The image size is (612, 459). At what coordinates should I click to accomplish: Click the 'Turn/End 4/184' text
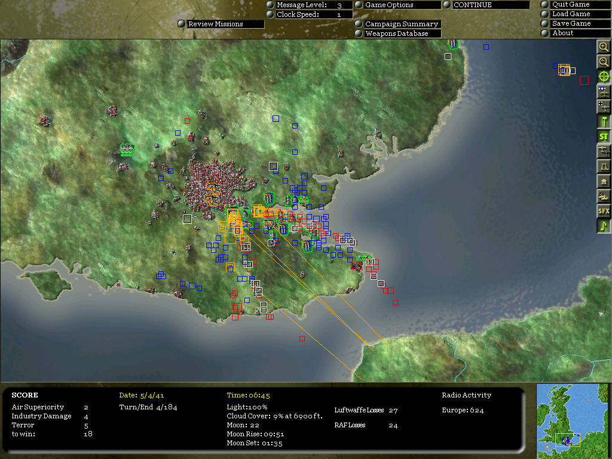pyautogui.click(x=148, y=407)
